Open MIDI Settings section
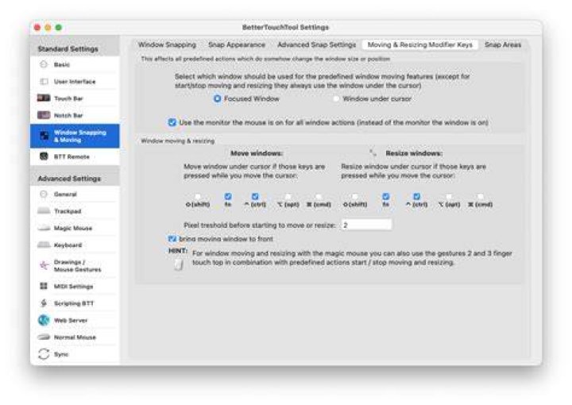The image size is (572, 405). coord(75,286)
